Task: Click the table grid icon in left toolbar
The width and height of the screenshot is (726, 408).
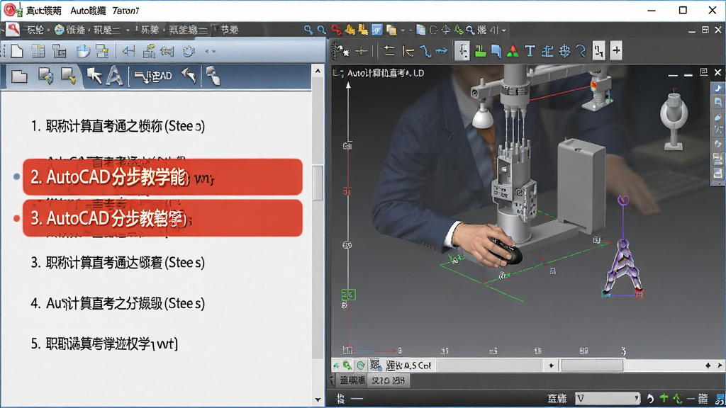Action: pos(38,51)
